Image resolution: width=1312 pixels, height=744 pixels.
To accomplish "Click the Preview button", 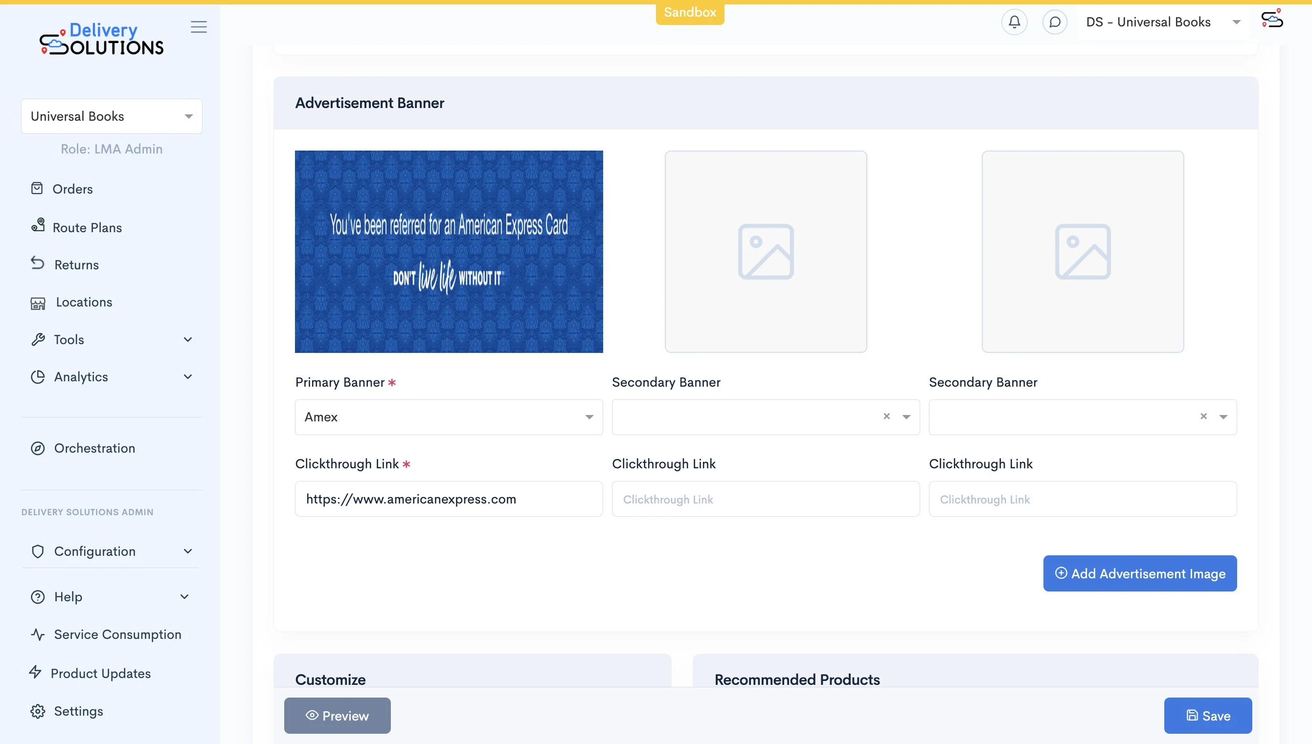I will point(338,716).
